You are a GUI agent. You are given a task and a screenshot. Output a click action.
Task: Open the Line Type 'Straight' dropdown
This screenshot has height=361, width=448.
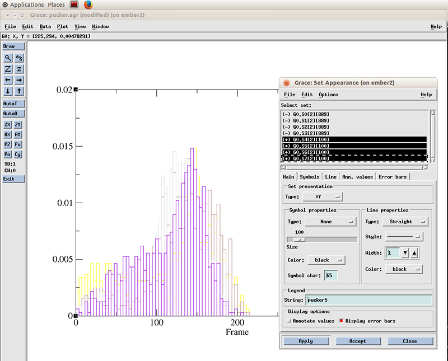[405, 222]
